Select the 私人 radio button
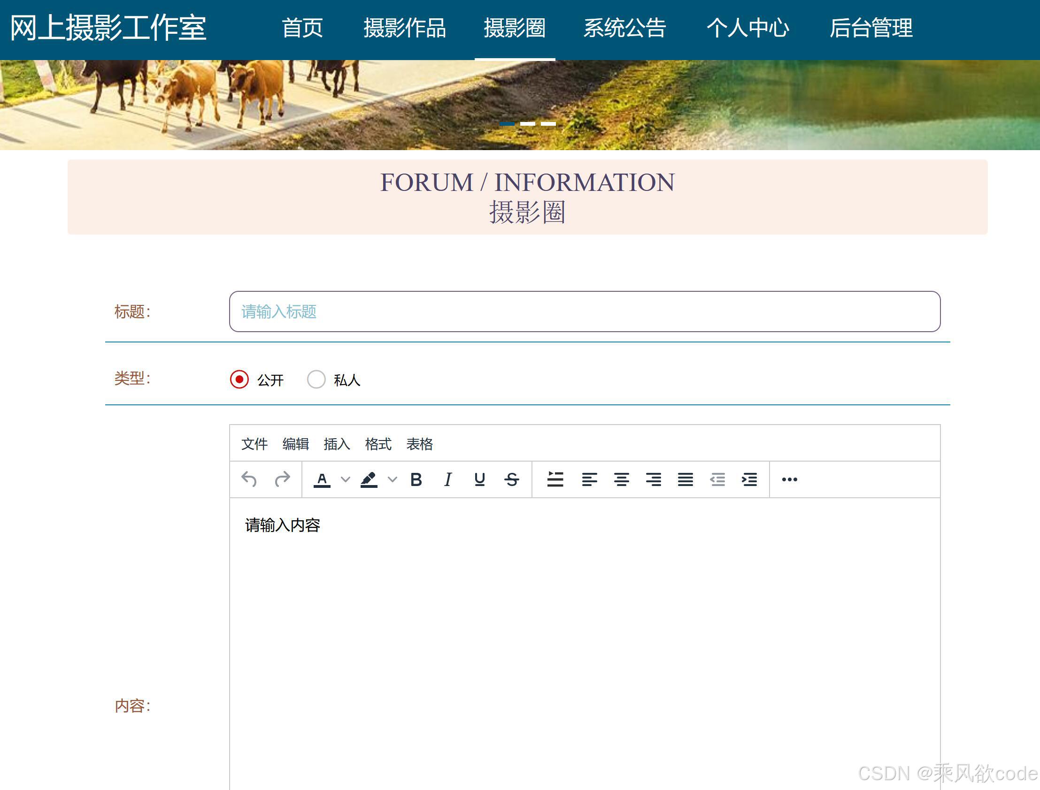Image resolution: width=1040 pixels, height=790 pixels. pyautogui.click(x=316, y=380)
